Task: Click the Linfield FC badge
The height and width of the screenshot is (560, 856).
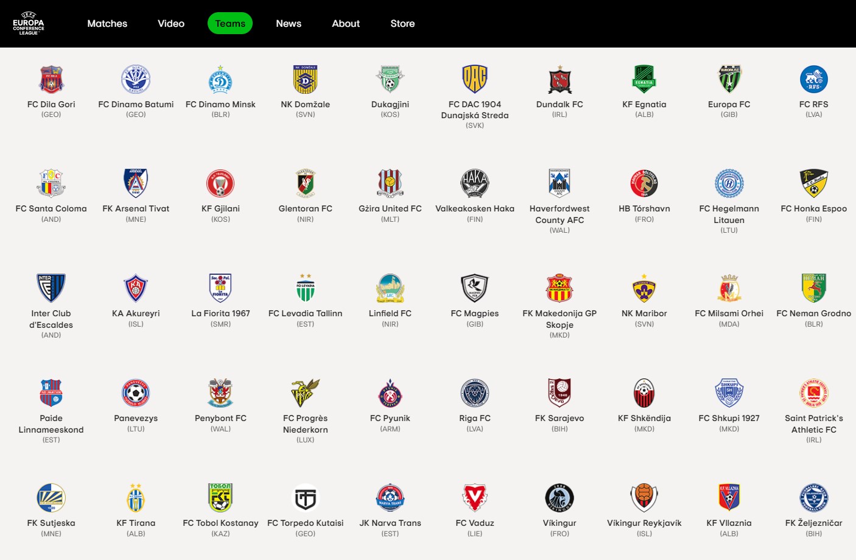Action: click(x=390, y=288)
